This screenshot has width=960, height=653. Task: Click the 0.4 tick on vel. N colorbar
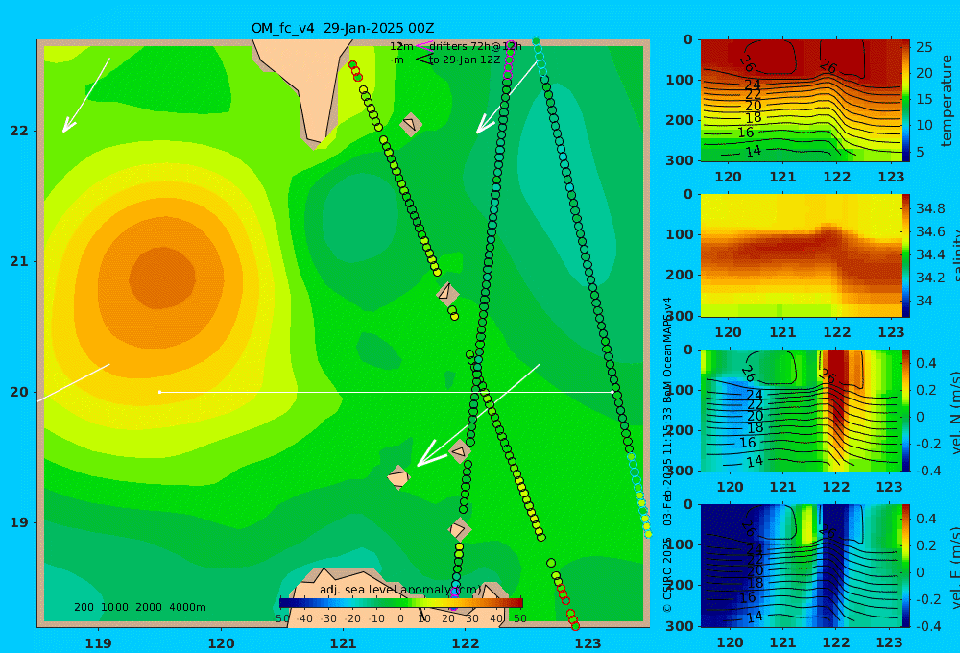pyautogui.click(x=926, y=363)
